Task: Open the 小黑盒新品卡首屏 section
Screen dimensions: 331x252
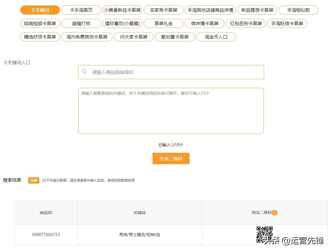Action: 122,10
